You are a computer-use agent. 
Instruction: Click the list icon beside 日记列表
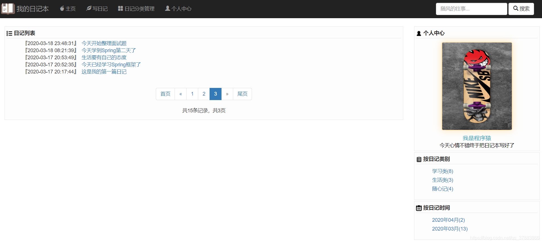(x=9, y=33)
